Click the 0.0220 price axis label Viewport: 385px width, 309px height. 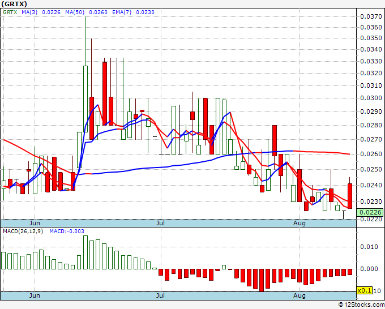click(x=371, y=219)
